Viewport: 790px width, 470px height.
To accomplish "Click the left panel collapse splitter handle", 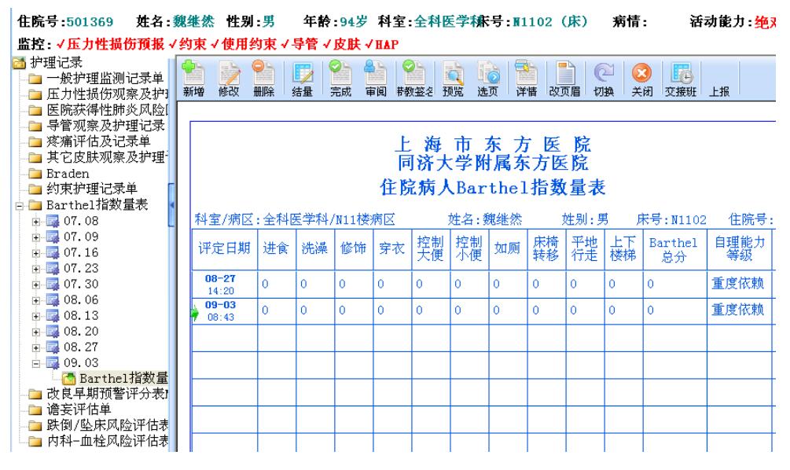I will pos(172,205).
